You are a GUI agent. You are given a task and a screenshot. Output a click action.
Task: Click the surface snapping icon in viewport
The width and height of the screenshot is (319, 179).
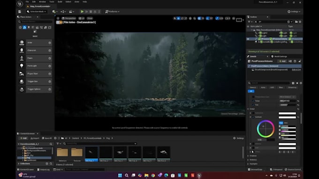click(x=195, y=18)
